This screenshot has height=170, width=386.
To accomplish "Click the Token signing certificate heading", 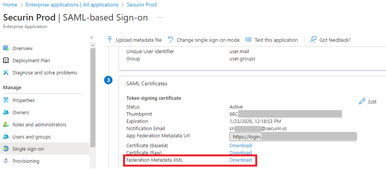I will [153, 98].
